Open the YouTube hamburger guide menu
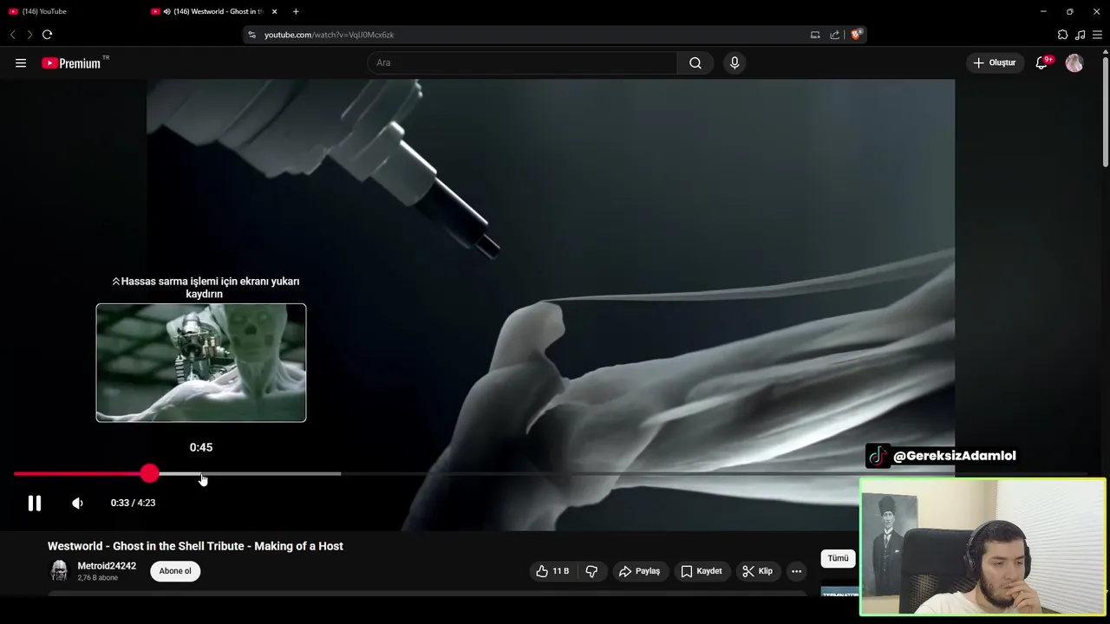 coord(21,62)
